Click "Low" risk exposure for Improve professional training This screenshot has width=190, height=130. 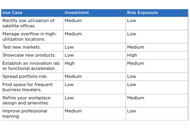(x=131, y=111)
